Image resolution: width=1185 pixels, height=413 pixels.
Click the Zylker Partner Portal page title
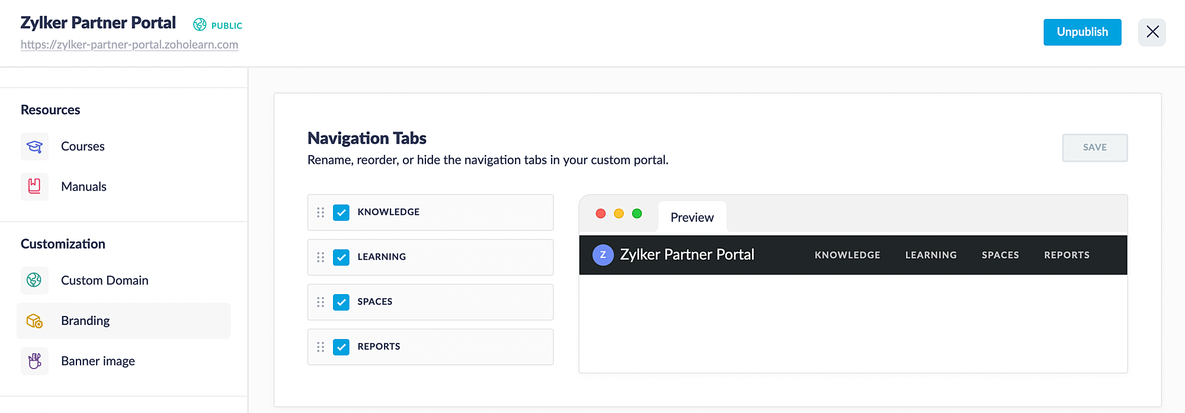[98, 22]
